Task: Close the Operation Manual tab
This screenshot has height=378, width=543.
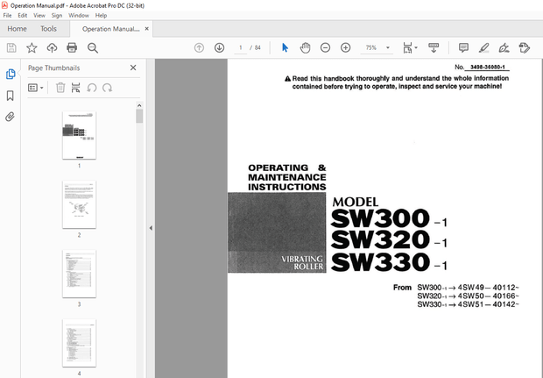Action: pyautogui.click(x=147, y=29)
